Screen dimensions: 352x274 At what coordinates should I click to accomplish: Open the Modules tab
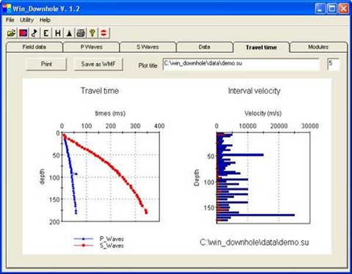[x=318, y=46]
